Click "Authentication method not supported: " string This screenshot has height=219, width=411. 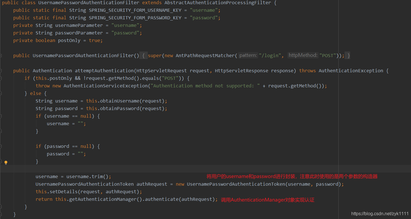[x=205, y=86]
